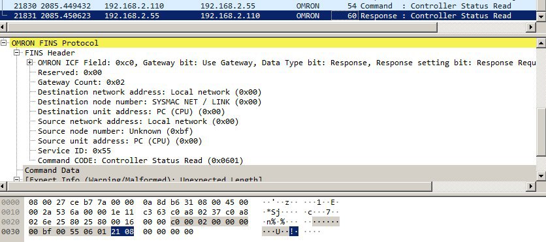
Task: Click hex bytes 06 01 in row 0030
Action: click(x=97, y=232)
